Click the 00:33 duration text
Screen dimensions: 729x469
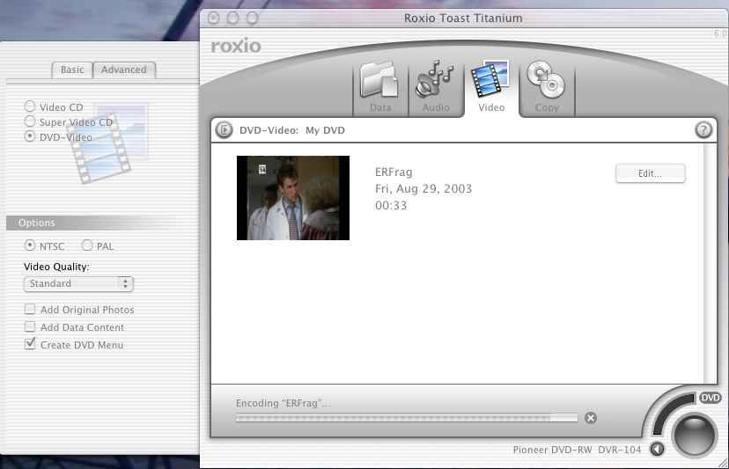coord(391,205)
